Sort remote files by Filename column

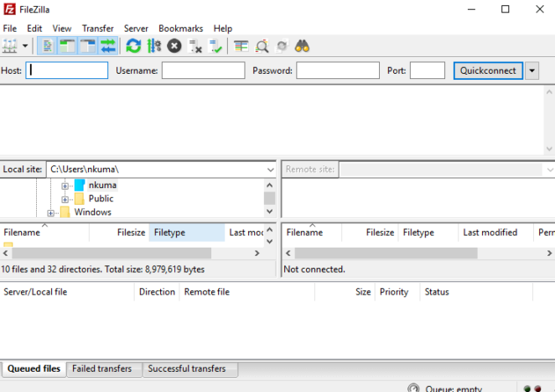(x=312, y=233)
